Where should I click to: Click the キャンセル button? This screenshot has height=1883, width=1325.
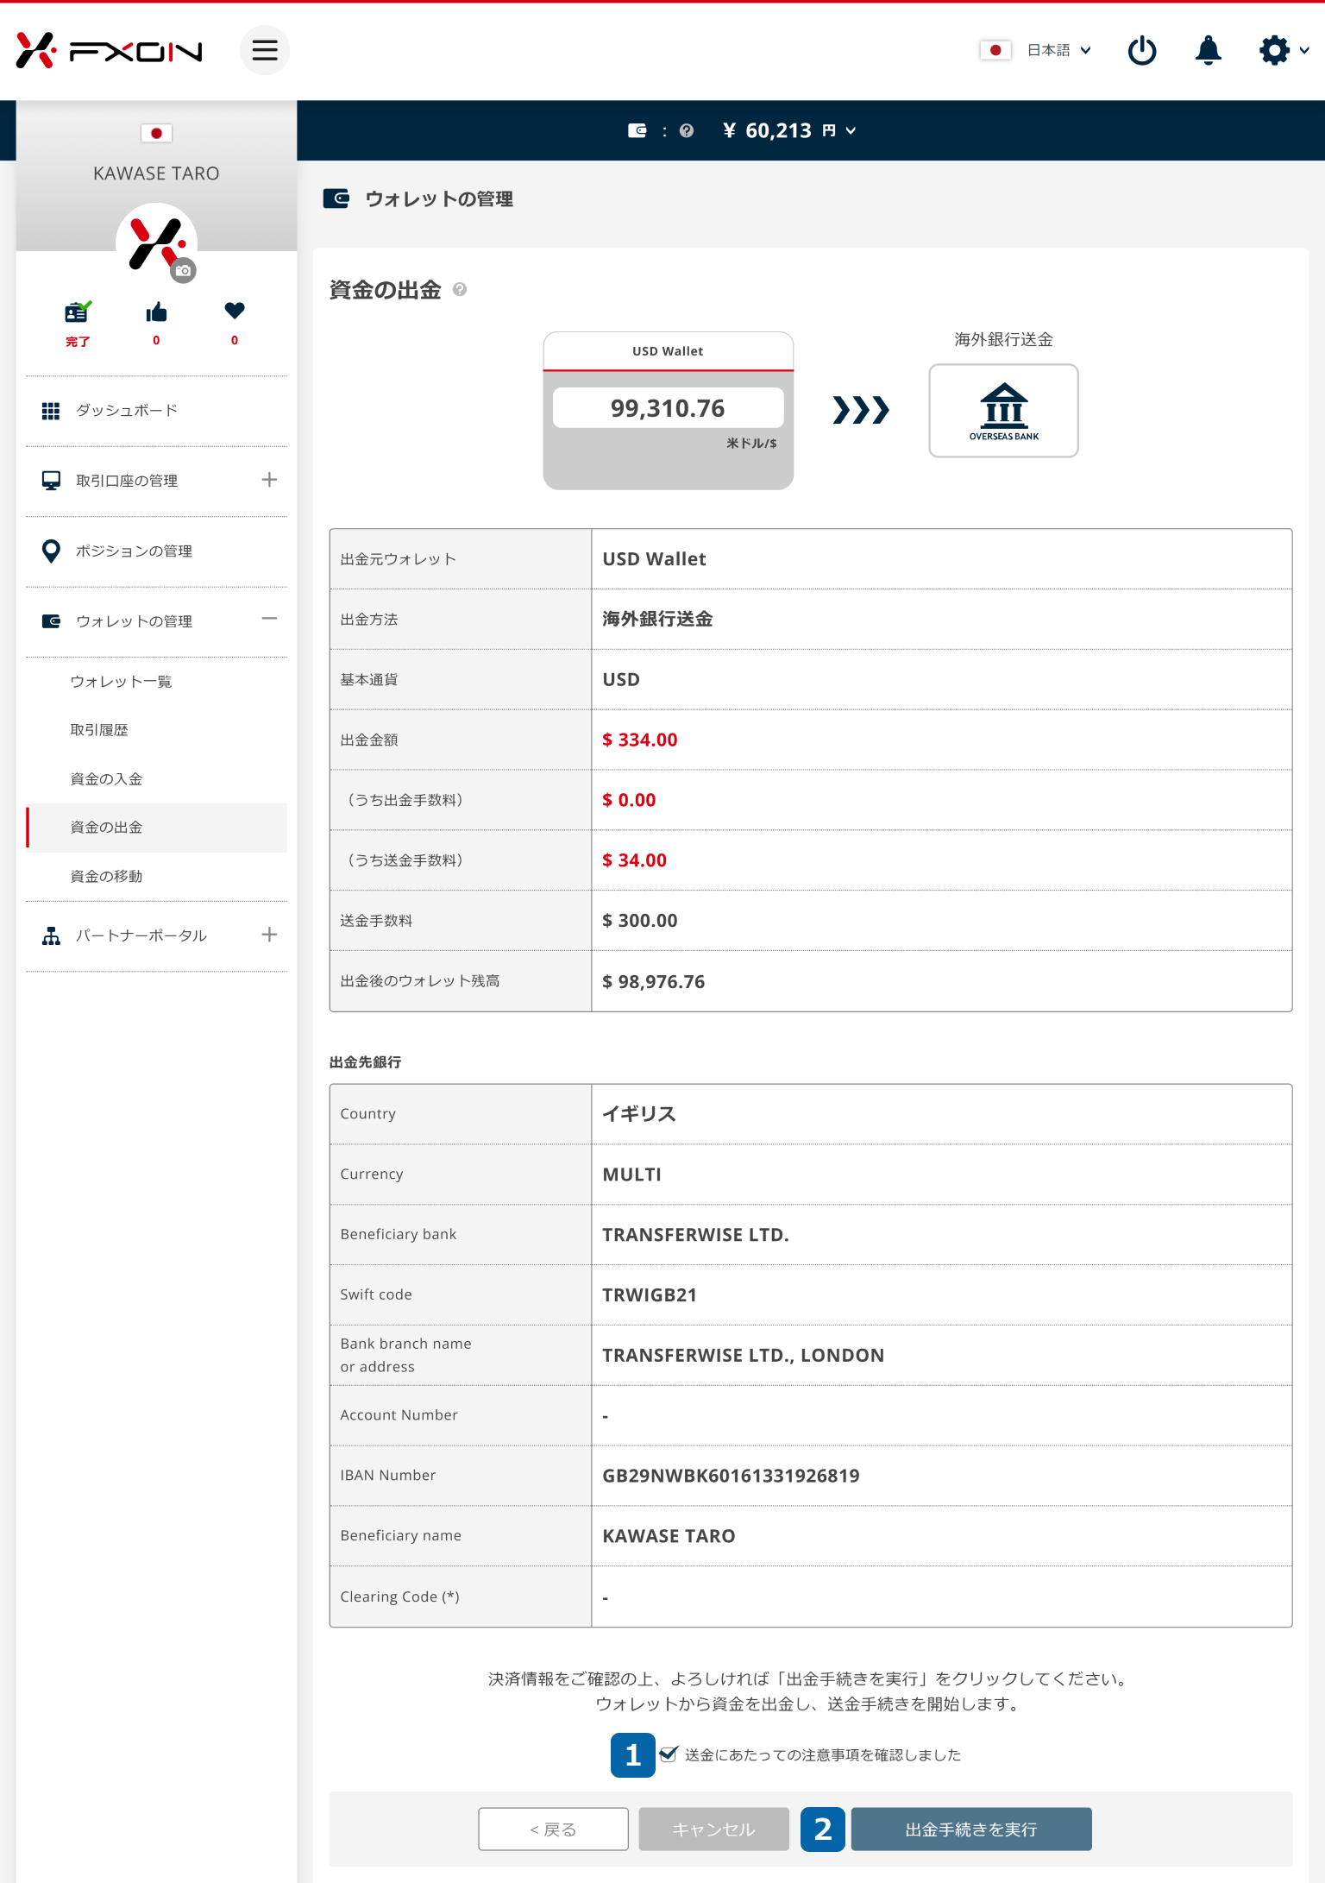tap(714, 1829)
